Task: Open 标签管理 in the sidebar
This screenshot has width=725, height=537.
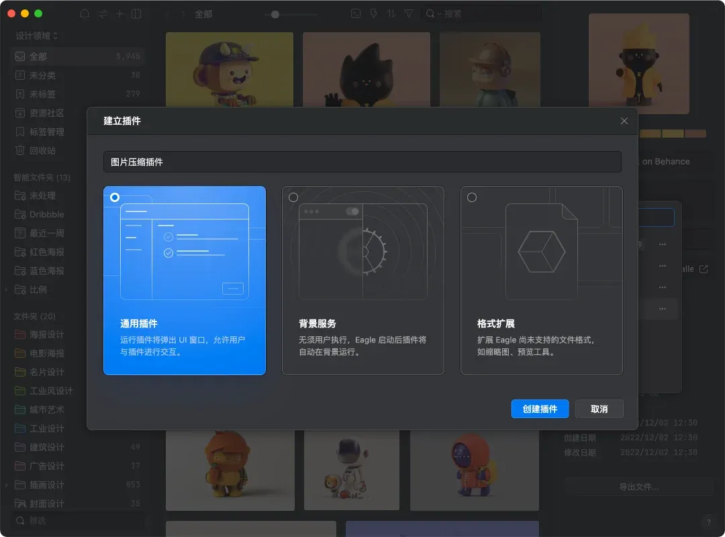Action: 77,132
